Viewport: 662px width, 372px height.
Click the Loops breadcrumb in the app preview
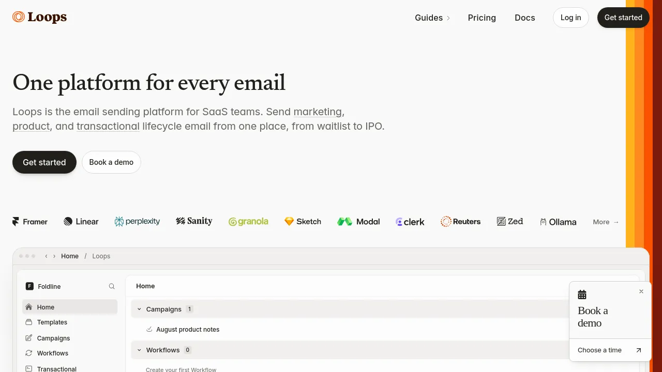(101, 256)
